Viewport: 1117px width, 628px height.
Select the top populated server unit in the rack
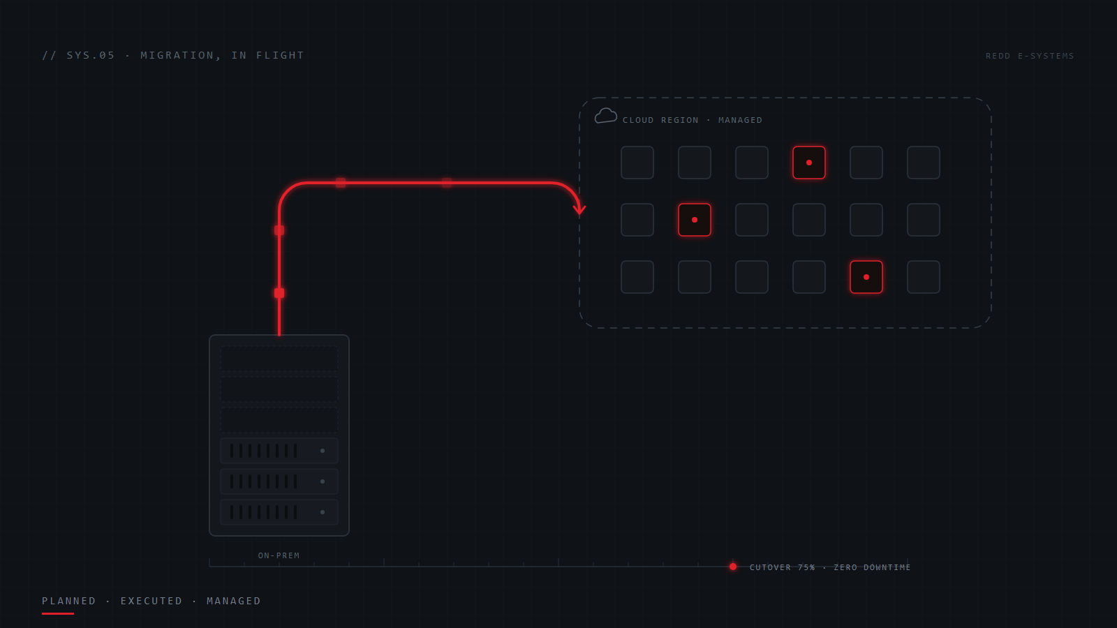click(279, 451)
